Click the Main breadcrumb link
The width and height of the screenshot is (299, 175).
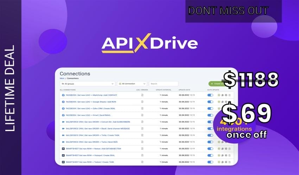(x=62, y=78)
